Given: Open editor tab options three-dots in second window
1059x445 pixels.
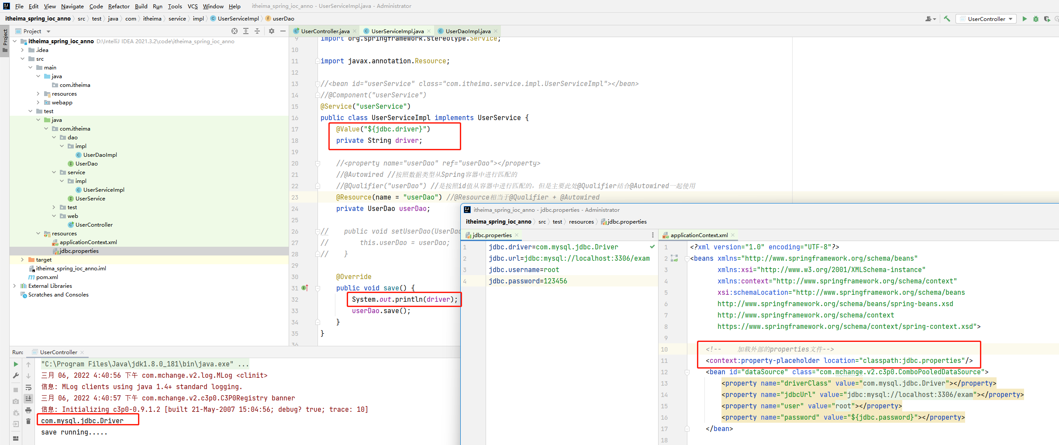Looking at the screenshot, I should click(652, 235).
